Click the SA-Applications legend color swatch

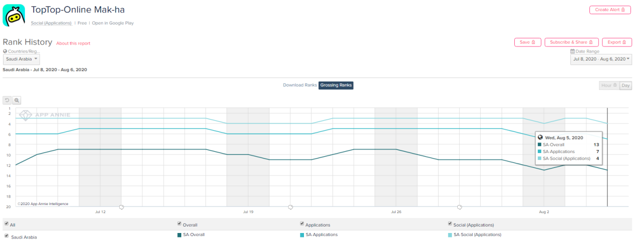tap(302, 235)
